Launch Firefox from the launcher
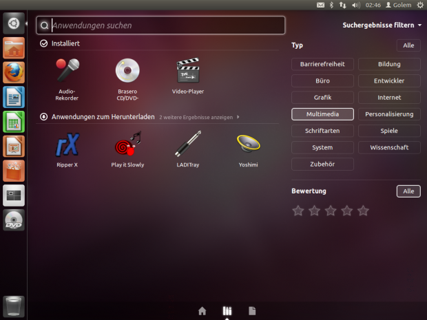The width and height of the screenshot is (427, 320). [x=14, y=73]
